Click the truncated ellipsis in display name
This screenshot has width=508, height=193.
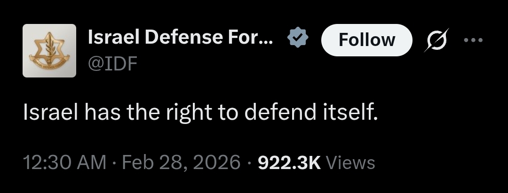[x=268, y=42]
